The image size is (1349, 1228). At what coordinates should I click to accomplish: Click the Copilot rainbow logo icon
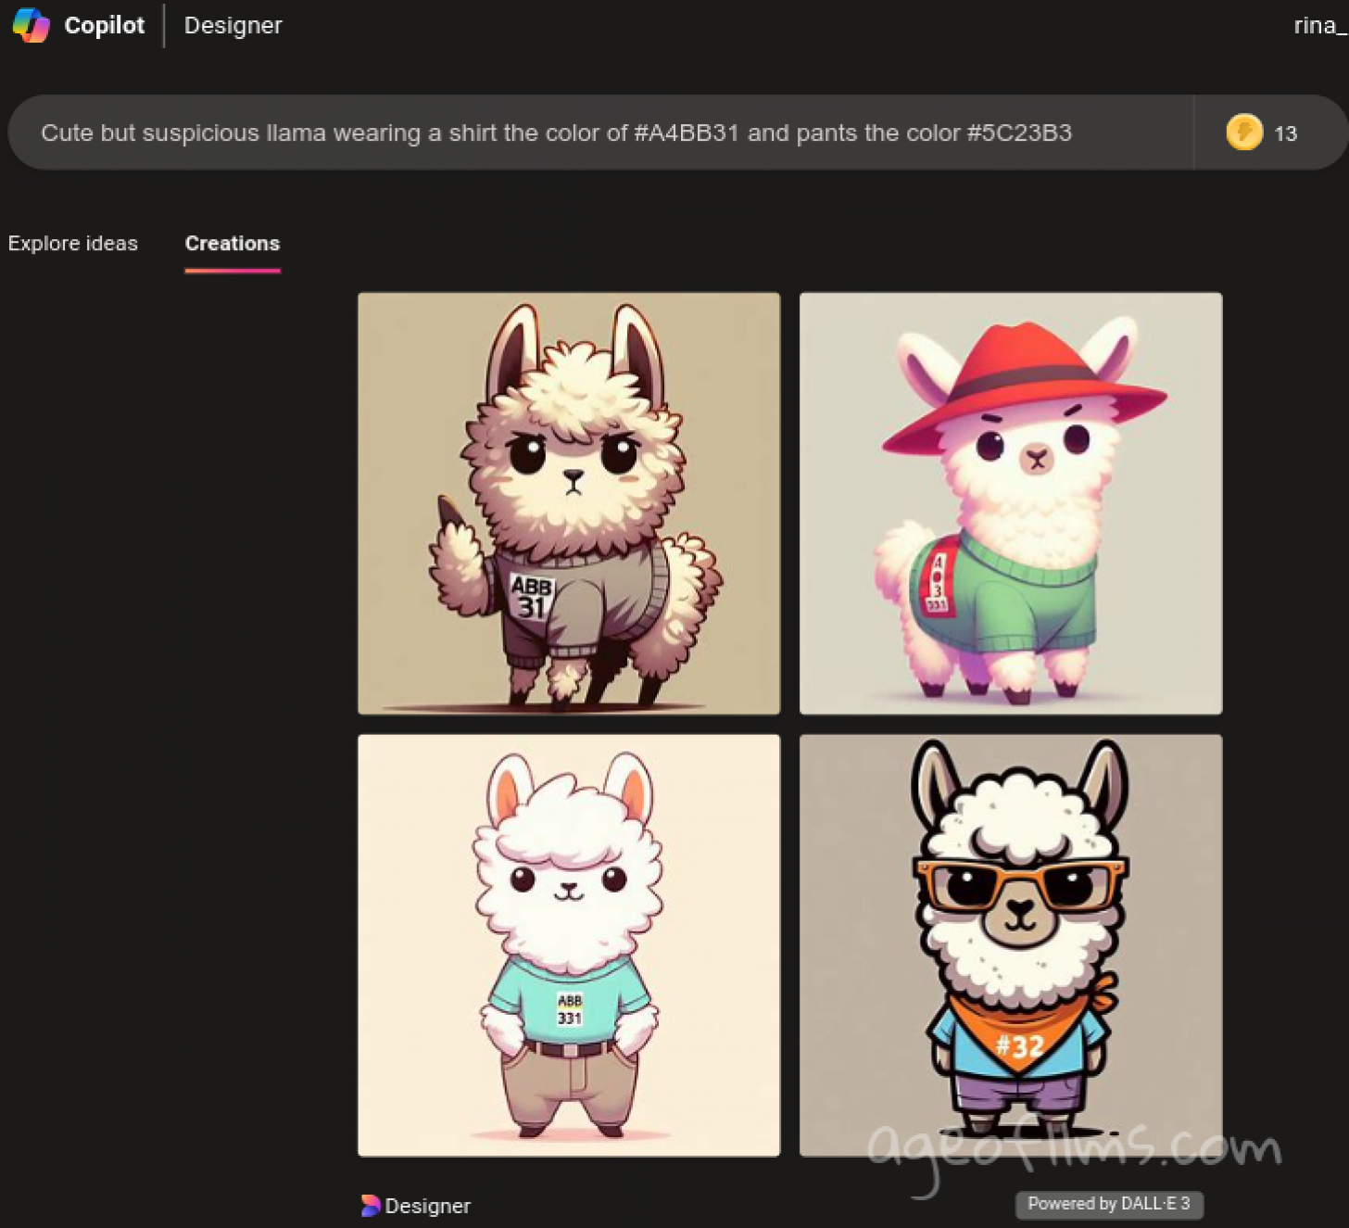tap(31, 25)
